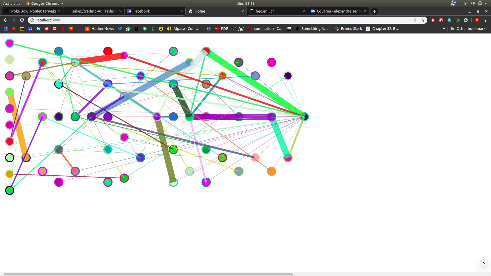The image size is (491, 276).
Task: Switch to the Facebook tab
Action: coord(153,11)
